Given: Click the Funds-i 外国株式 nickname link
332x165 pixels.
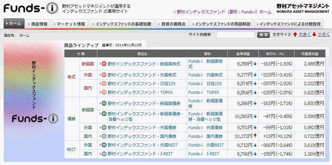Looking at the screenshot, I should point(205,75).
